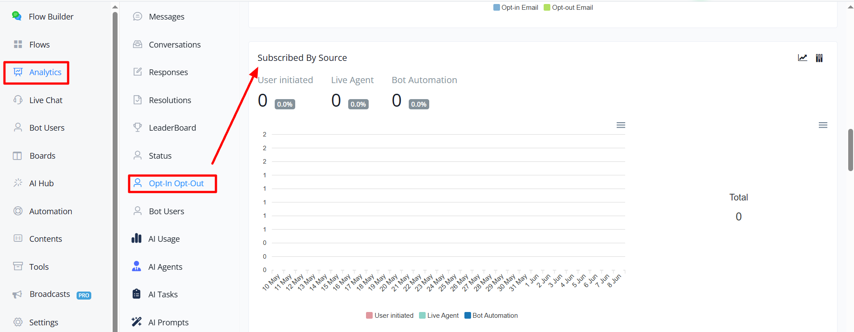Click the AI Agents person icon

pyautogui.click(x=137, y=266)
